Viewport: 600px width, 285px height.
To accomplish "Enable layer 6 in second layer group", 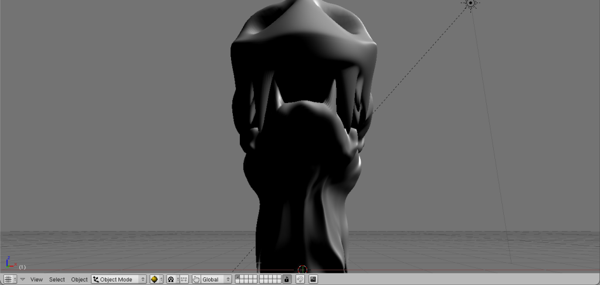I will coord(262,277).
